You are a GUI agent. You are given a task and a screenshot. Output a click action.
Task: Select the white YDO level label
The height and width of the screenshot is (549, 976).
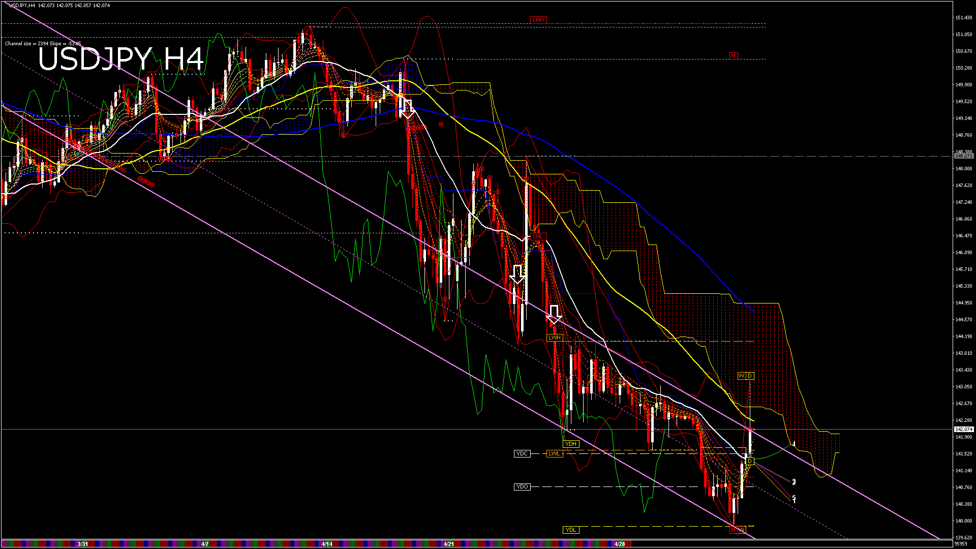click(x=522, y=487)
